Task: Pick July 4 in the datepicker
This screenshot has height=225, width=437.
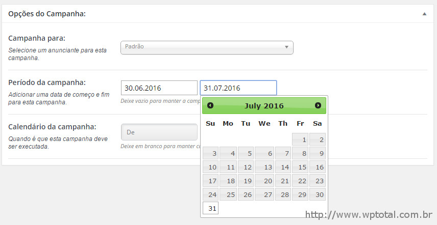Action: (228, 153)
